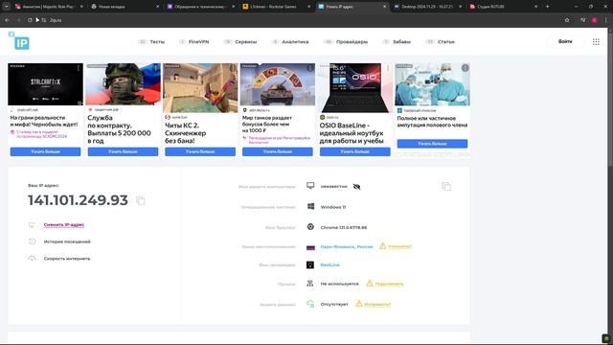The image size is (613, 345).
Task: Click the BestLine provider logo icon
Action: (310, 264)
